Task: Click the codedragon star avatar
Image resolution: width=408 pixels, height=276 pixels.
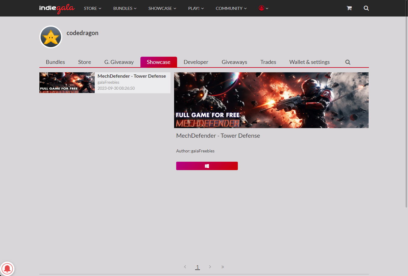Action: coord(51,37)
